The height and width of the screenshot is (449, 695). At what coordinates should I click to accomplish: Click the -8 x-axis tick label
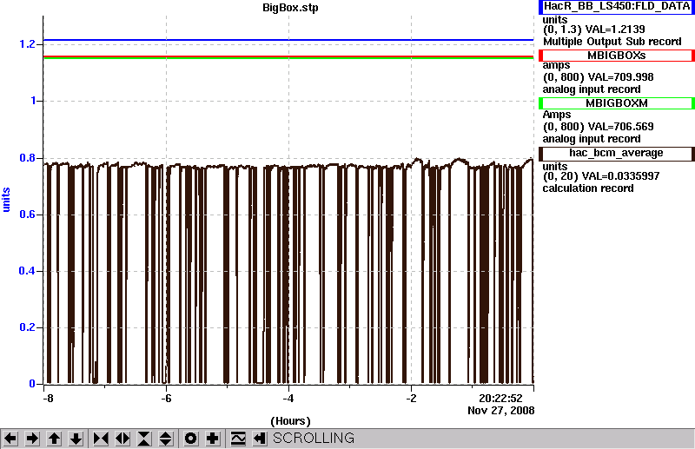pyautogui.click(x=48, y=399)
